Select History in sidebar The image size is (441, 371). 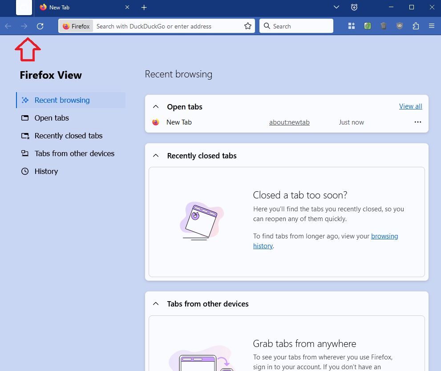[x=71, y=171]
